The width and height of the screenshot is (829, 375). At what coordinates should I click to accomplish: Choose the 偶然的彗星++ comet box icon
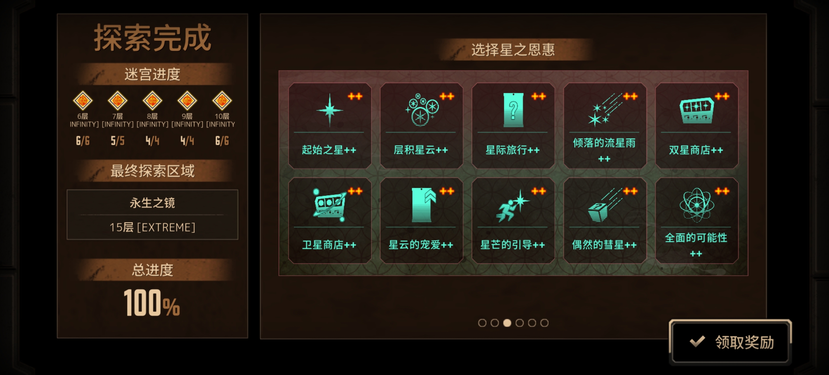(x=605, y=205)
